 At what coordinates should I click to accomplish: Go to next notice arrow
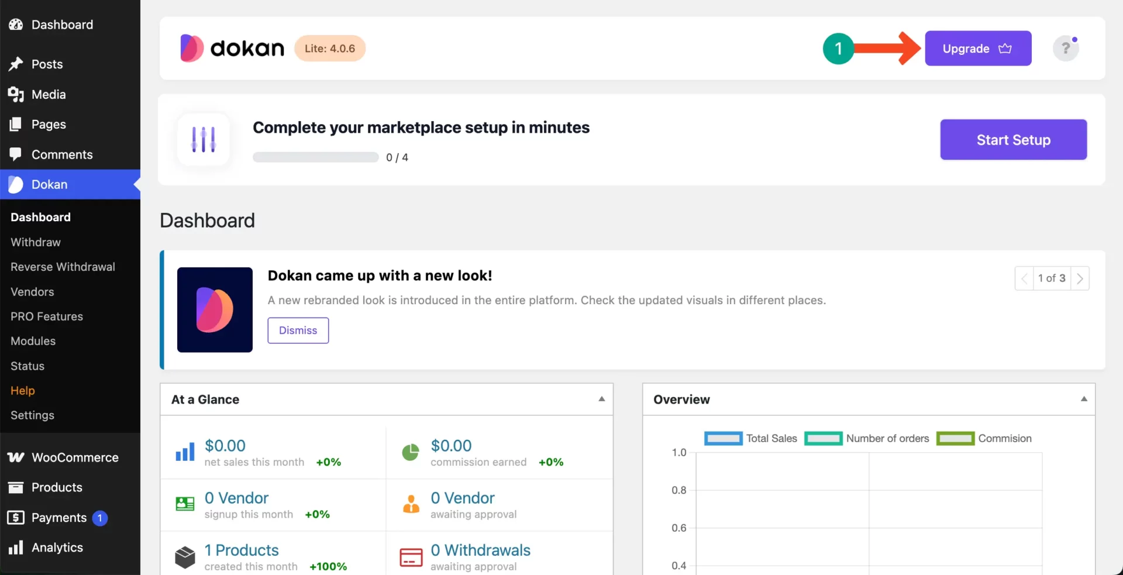pyautogui.click(x=1080, y=278)
